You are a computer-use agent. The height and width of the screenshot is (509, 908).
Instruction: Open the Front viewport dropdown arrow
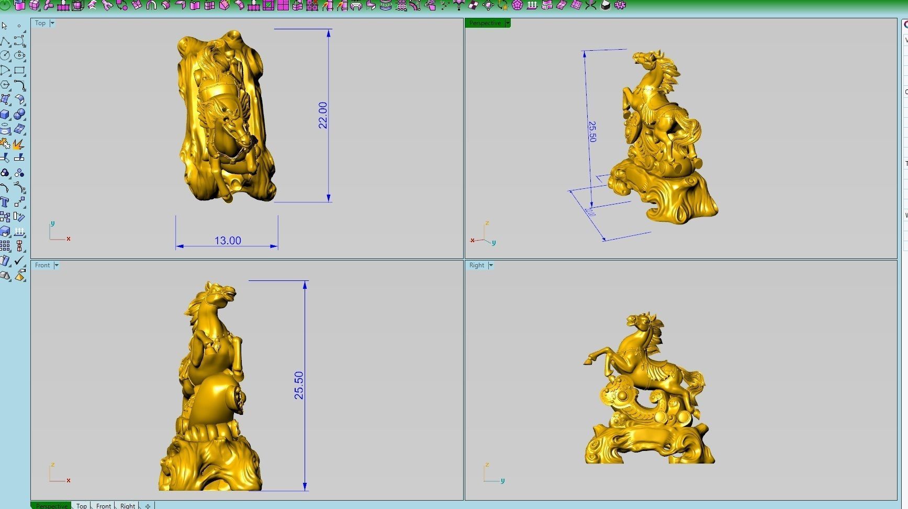click(57, 265)
